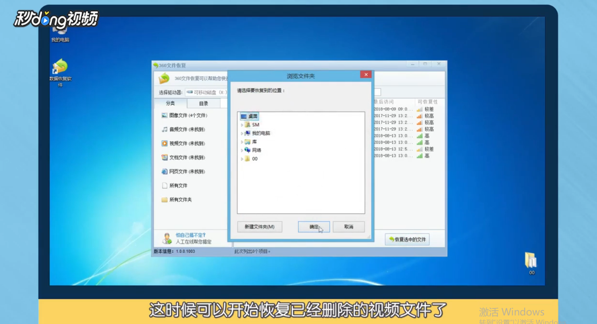Open the 选择驱动器 drive dropdown
This screenshot has width=597, height=324.
[206, 92]
